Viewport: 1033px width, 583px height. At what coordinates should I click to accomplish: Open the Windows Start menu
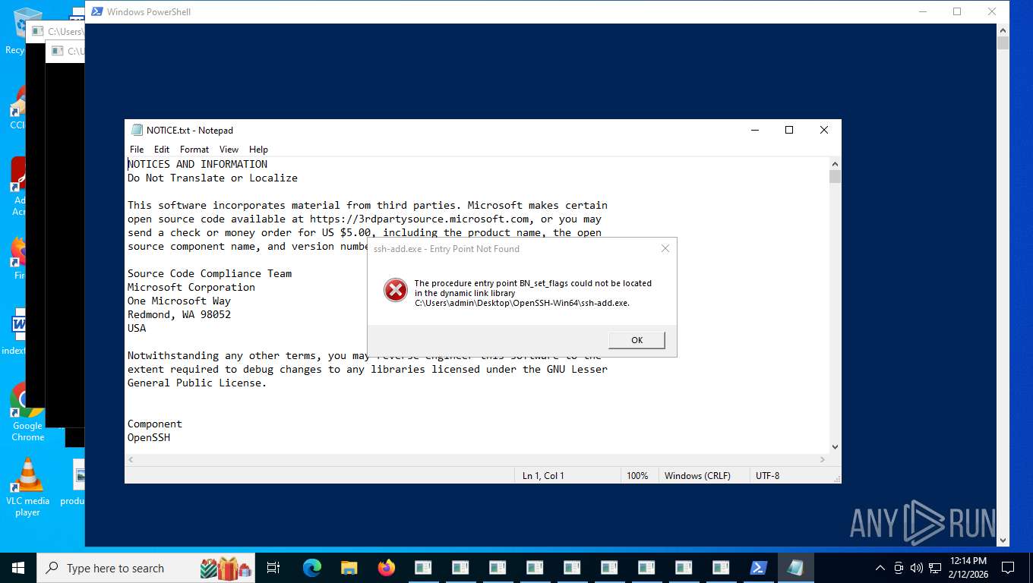pyautogui.click(x=18, y=568)
